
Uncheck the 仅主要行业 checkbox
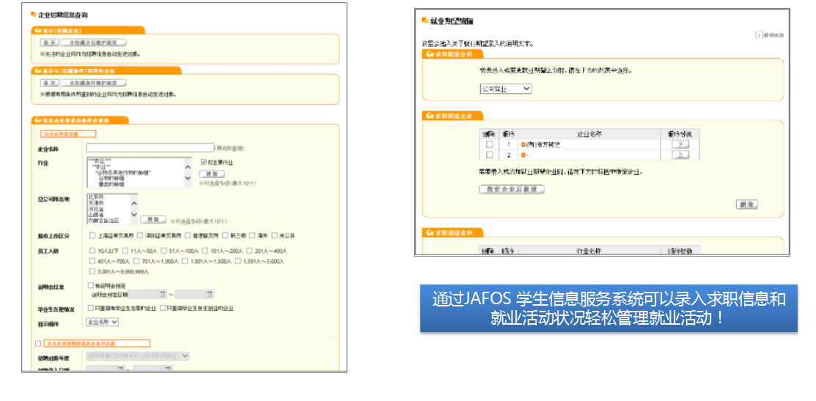pyautogui.click(x=204, y=162)
